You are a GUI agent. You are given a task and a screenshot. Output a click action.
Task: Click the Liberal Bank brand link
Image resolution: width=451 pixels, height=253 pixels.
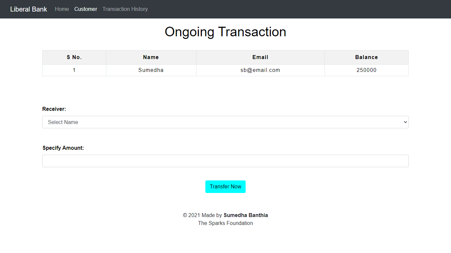(x=28, y=9)
